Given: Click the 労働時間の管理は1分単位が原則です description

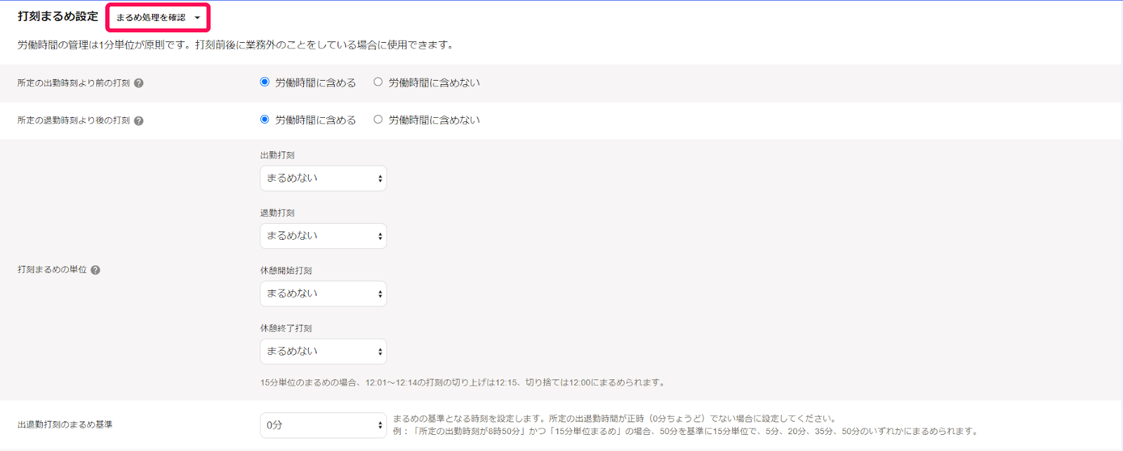Looking at the screenshot, I should pos(237,45).
